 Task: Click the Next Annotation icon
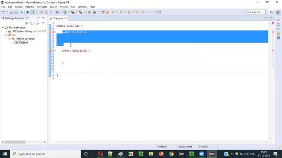pos(122,12)
